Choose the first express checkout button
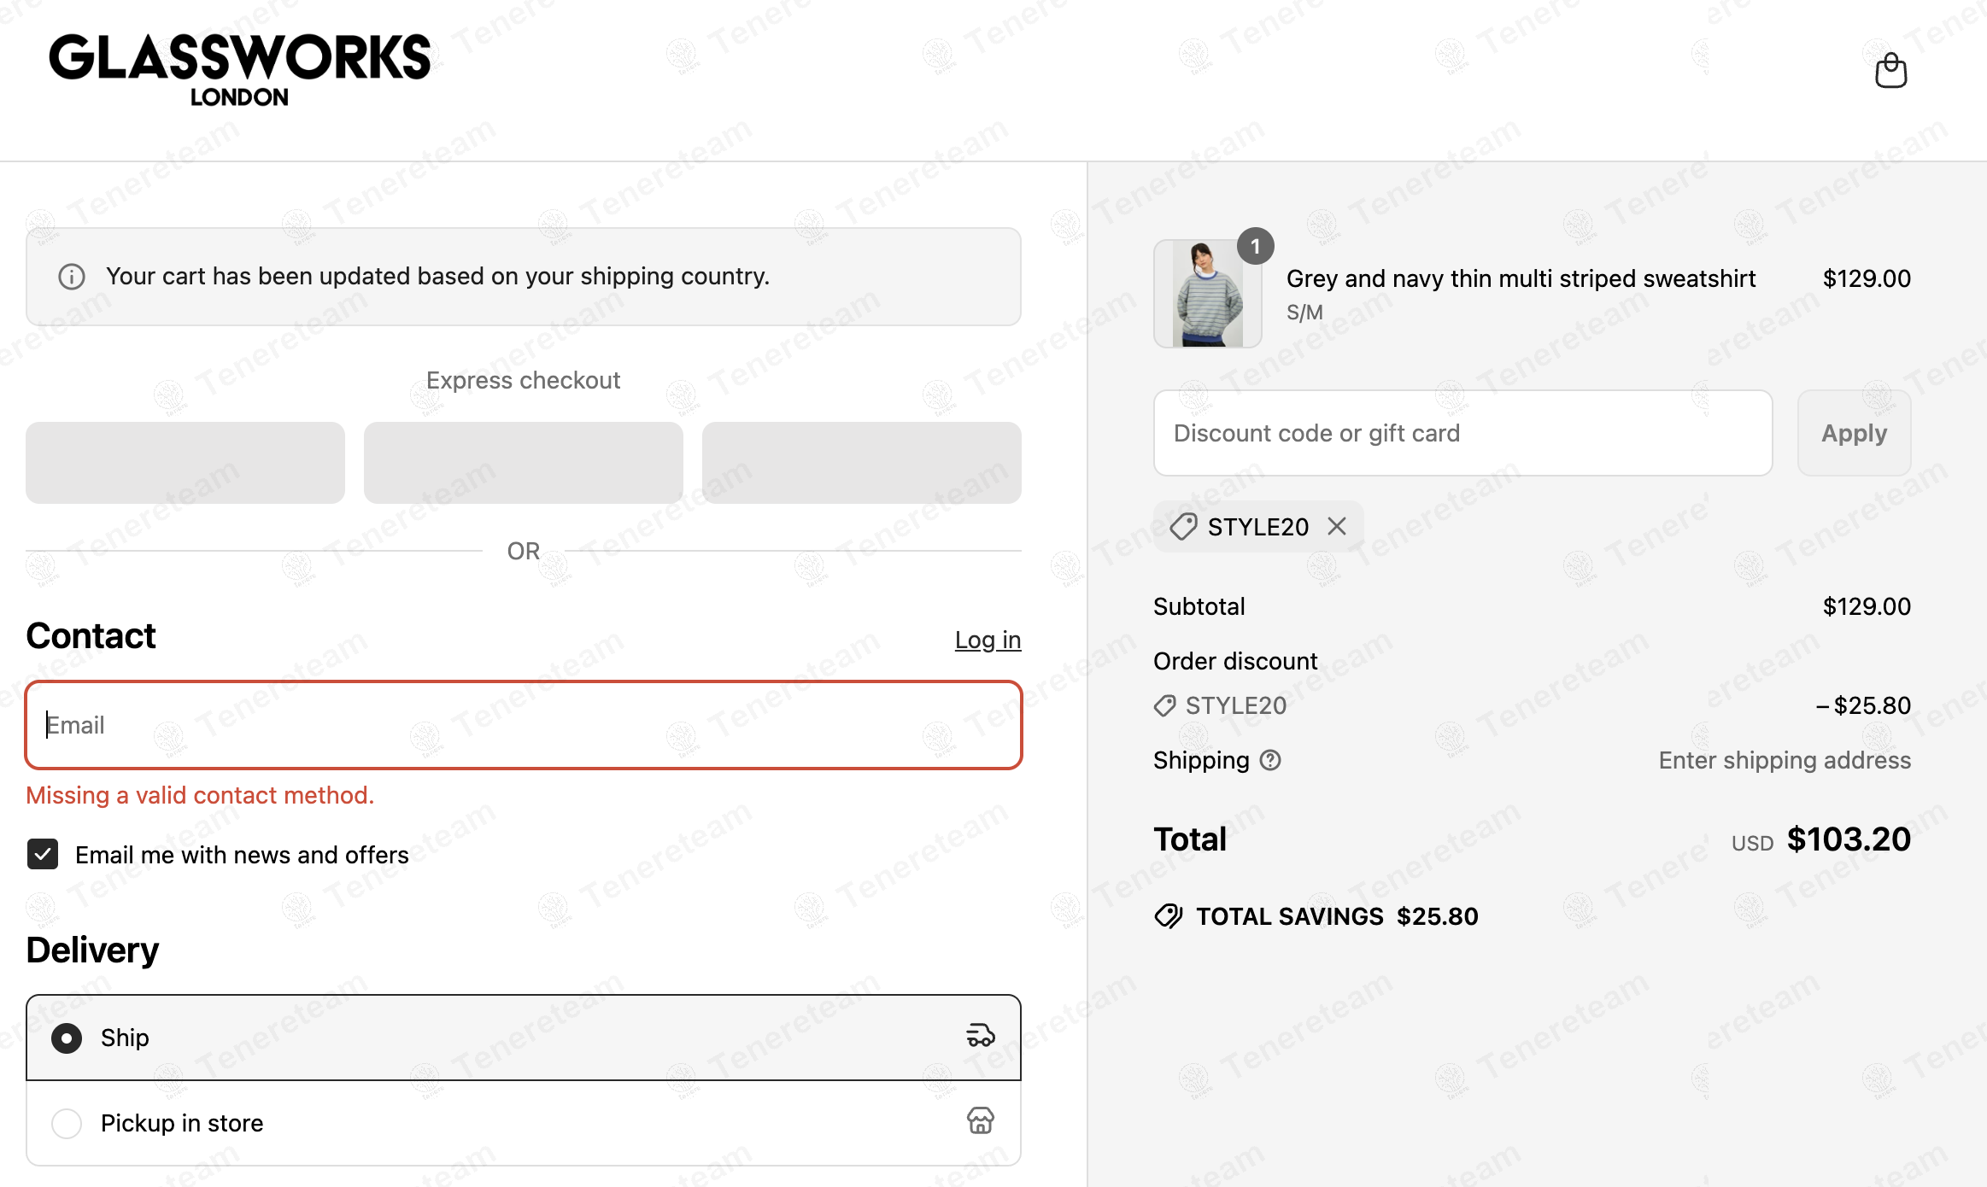Viewport: 1987px width, 1187px height. pos(185,462)
